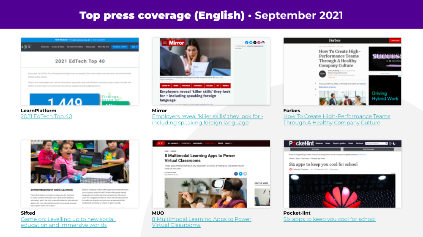Image resolution: width=423 pixels, height=237 pixels.
Task: Open LearnPlatform EdTech Providers nav item
Action: pyautogui.click(x=75, y=47)
